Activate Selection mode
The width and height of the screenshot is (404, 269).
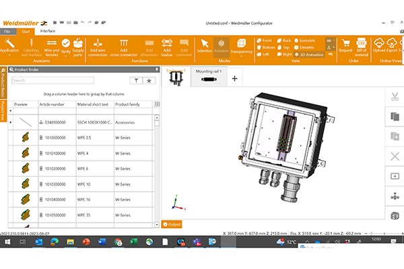click(205, 46)
